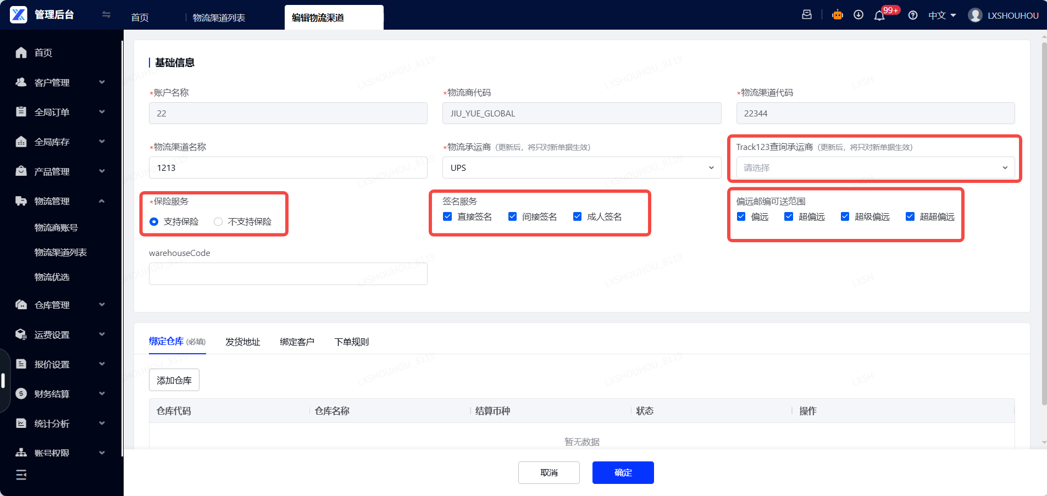Image resolution: width=1047 pixels, height=496 pixels.
Task: Open the orange robot assistant icon
Action: click(838, 15)
